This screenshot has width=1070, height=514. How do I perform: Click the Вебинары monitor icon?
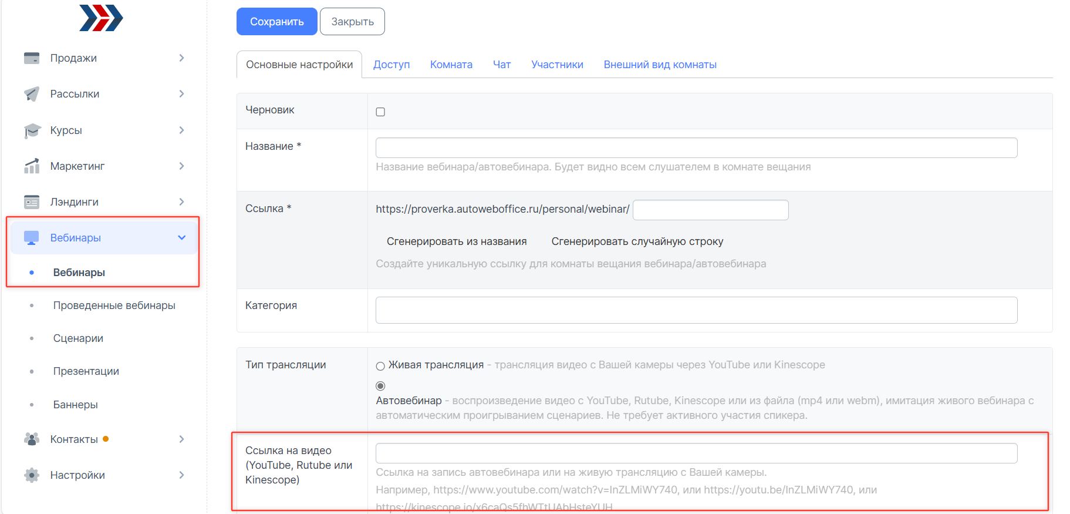32,238
